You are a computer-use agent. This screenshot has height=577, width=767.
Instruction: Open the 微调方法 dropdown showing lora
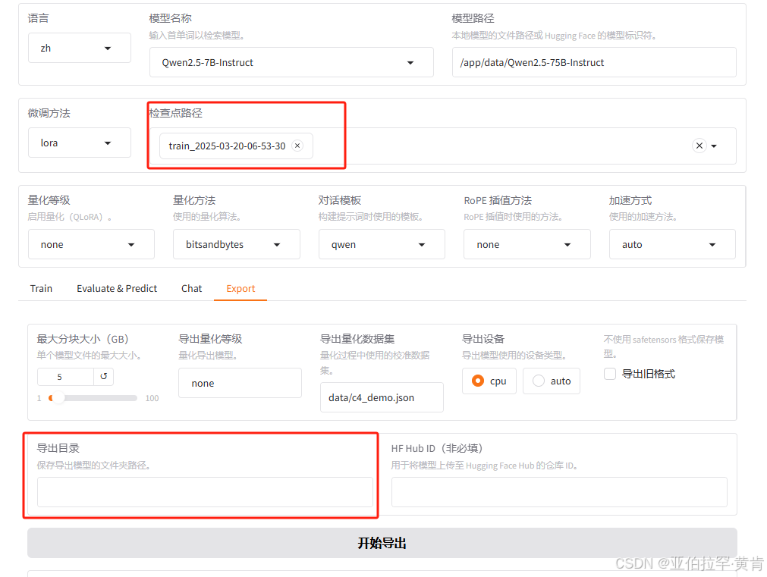[79, 143]
